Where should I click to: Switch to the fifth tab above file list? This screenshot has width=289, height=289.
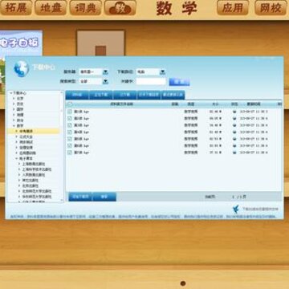[x=173, y=95]
